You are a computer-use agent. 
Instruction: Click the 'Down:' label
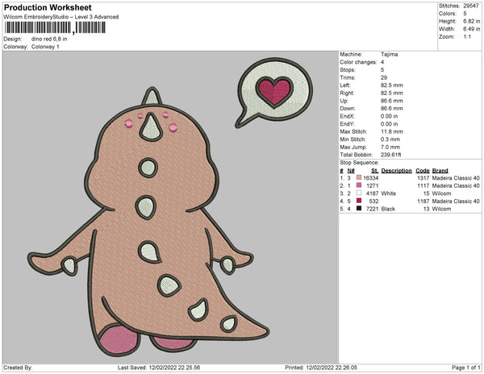point(347,108)
